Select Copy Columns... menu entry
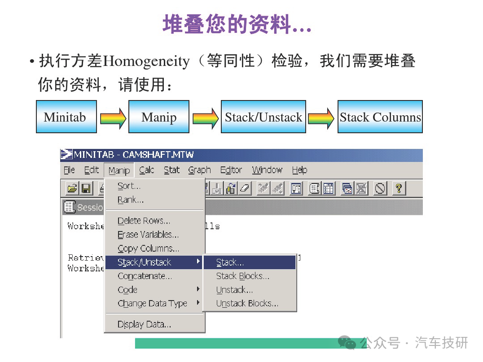This screenshot has width=483, height=362. click(154, 249)
